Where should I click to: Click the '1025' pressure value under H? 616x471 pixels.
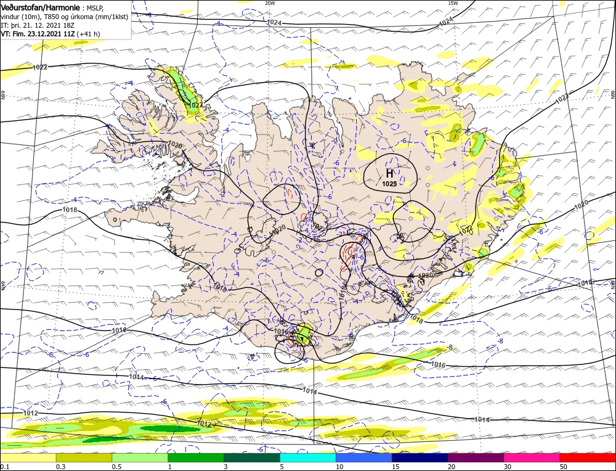coord(389,184)
